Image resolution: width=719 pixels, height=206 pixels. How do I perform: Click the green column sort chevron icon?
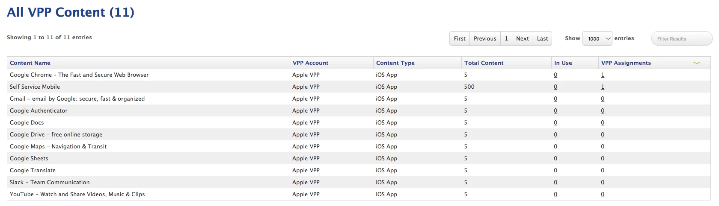(696, 63)
